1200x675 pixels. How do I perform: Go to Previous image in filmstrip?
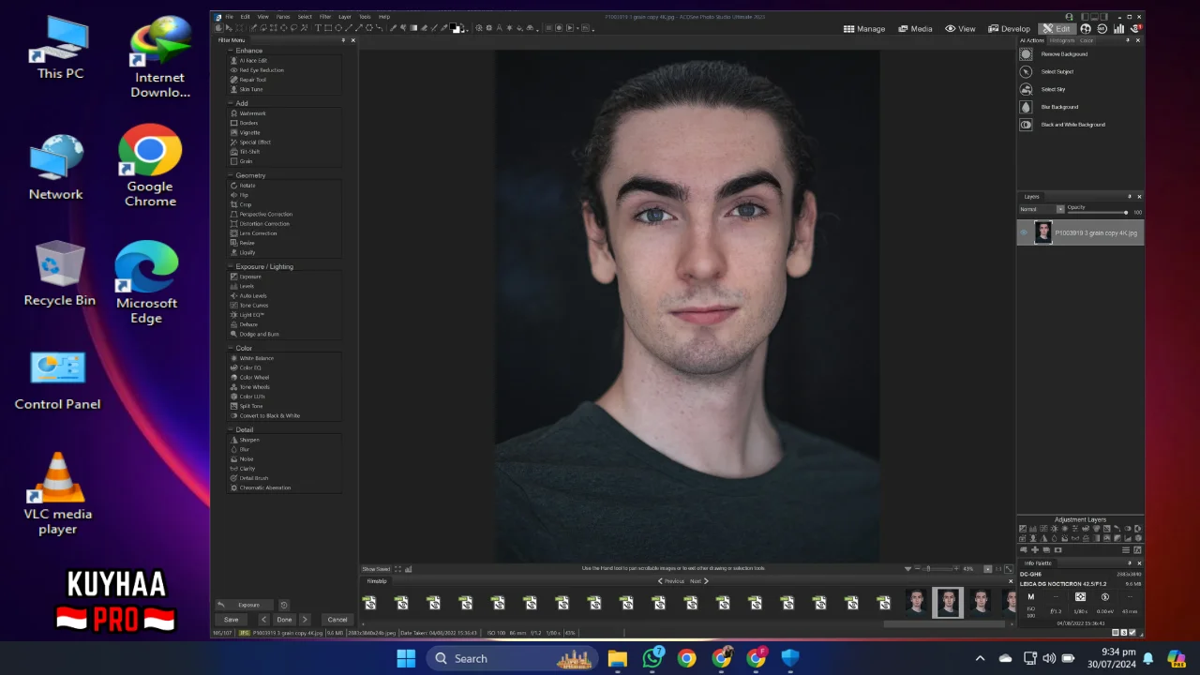click(671, 581)
